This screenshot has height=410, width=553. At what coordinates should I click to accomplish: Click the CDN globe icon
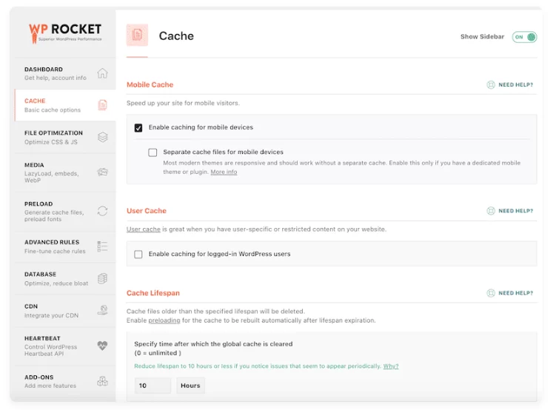pyautogui.click(x=102, y=310)
